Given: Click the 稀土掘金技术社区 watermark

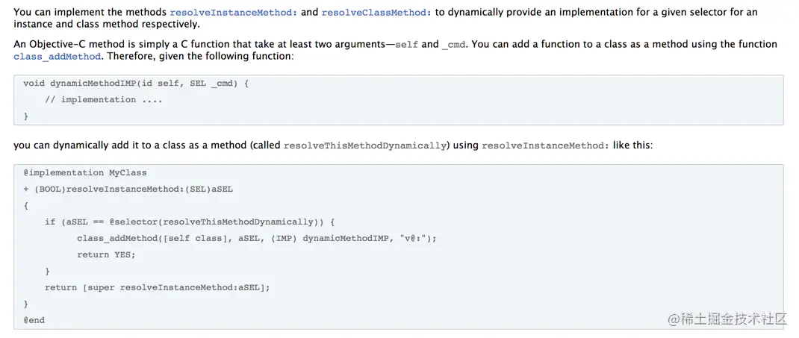Looking at the screenshot, I should point(727,319).
